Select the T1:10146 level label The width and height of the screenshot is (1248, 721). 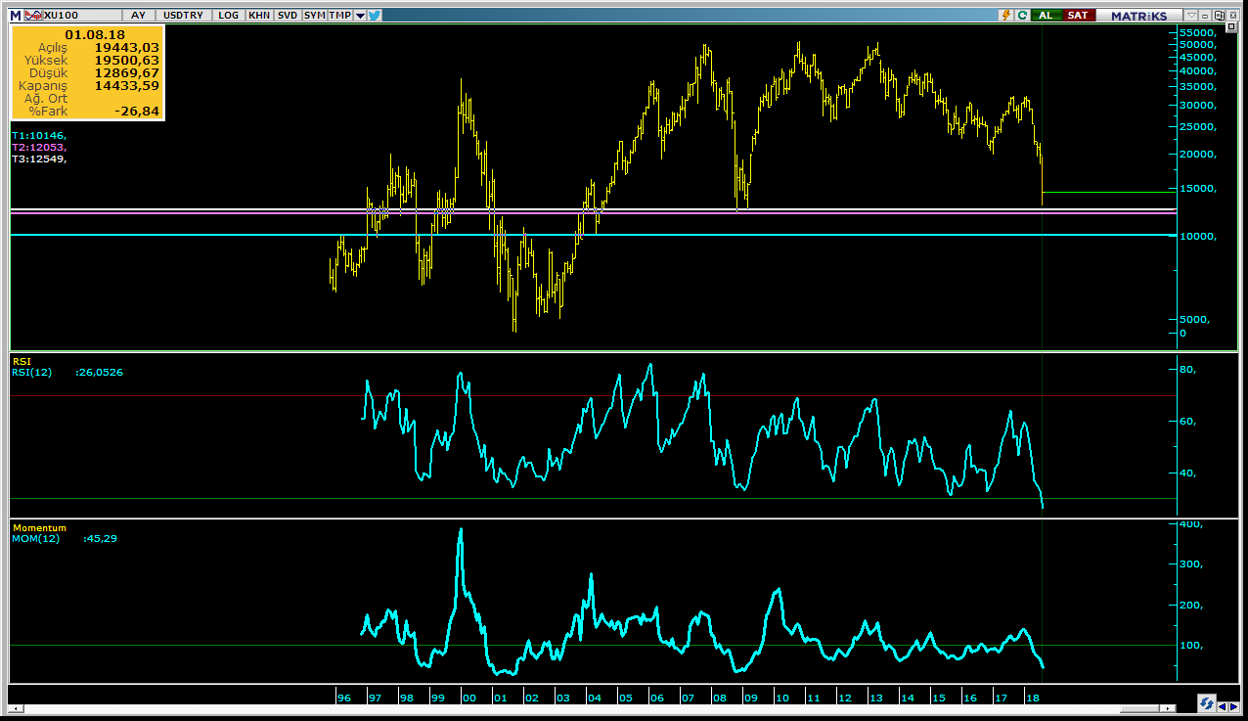[x=39, y=135]
